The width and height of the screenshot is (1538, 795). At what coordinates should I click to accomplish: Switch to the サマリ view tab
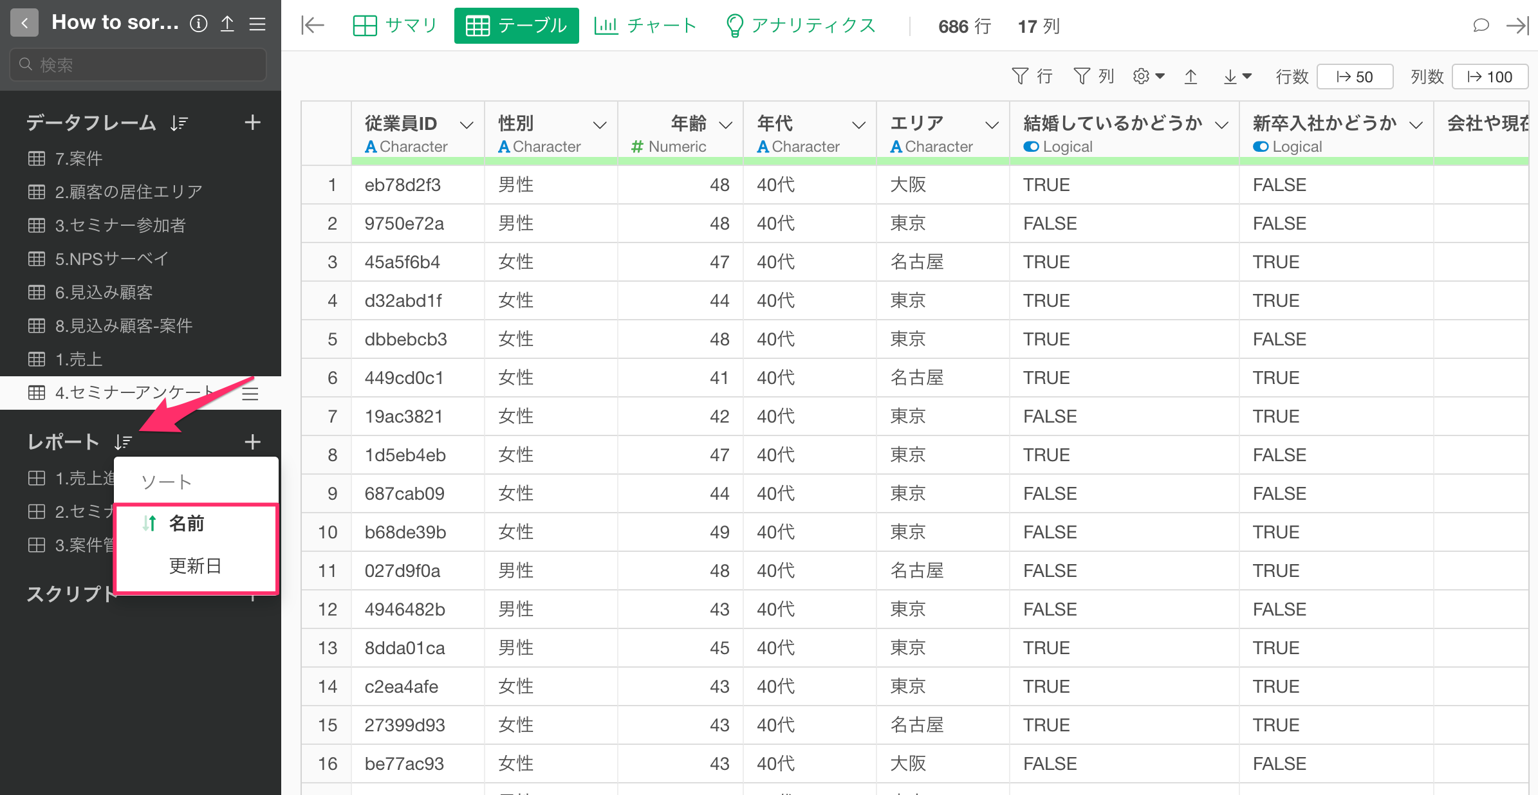[395, 26]
